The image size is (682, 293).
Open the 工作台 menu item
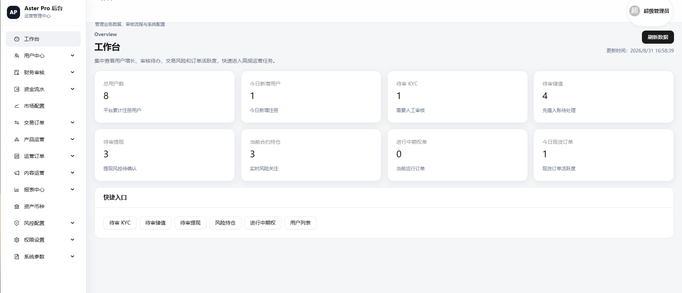click(x=43, y=39)
